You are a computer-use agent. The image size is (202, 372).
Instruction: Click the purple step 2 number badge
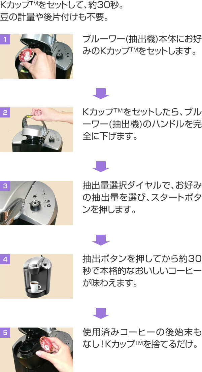[5, 113]
